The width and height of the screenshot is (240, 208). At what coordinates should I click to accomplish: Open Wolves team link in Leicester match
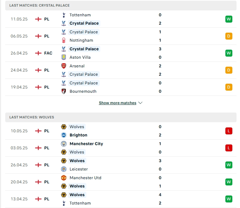pos(77,161)
